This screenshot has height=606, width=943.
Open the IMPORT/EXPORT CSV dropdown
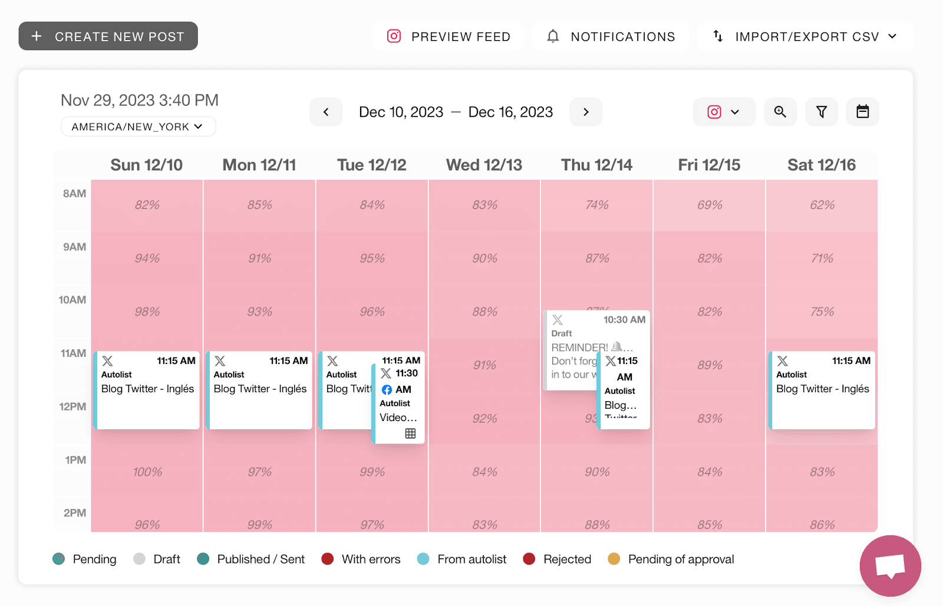(804, 36)
